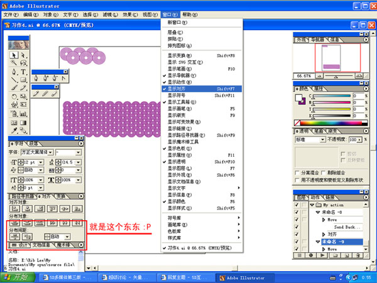Click the 开始 Start button
This screenshot has width=377, height=283.
point(18,277)
